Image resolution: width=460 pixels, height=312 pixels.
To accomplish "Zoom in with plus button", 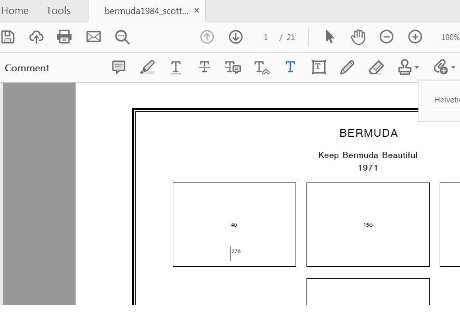I will tap(415, 37).
